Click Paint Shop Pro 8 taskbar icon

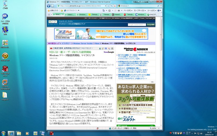pyautogui.click(x=51, y=134)
